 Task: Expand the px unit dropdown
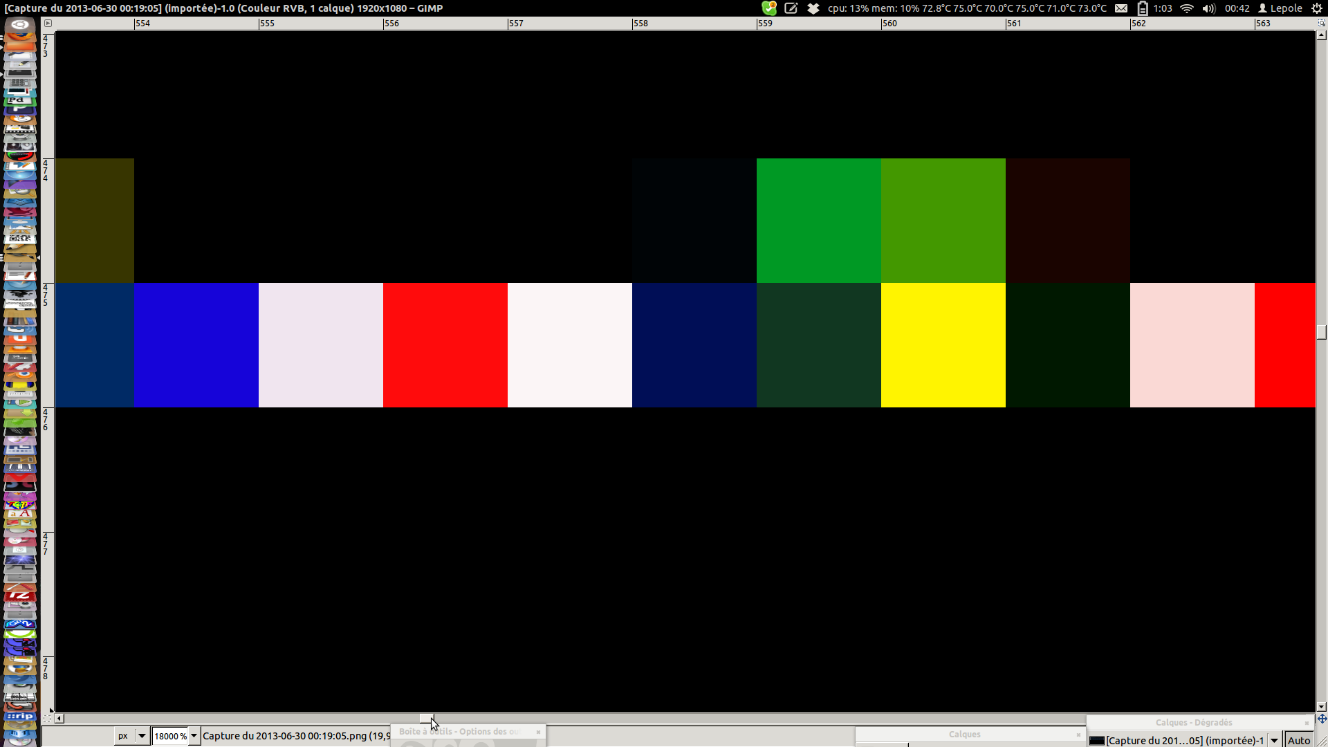click(x=142, y=736)
